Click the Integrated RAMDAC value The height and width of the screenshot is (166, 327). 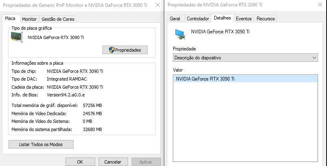tap(67, 79)
